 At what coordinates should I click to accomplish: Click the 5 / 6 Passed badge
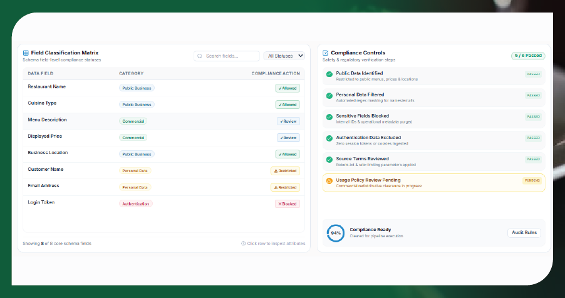pyautogui.click(x=528, y=56)
